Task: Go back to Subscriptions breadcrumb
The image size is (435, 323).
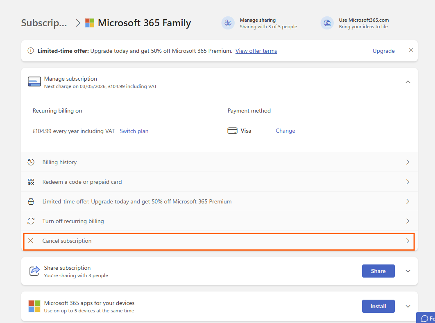Action: click(44, 23)
